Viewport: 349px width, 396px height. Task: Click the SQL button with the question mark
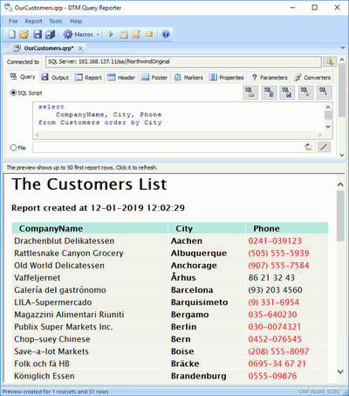[324, 93]
